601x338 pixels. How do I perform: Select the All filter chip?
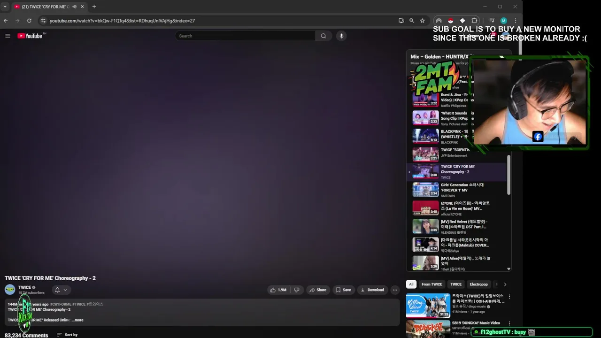tap(411, 284)
